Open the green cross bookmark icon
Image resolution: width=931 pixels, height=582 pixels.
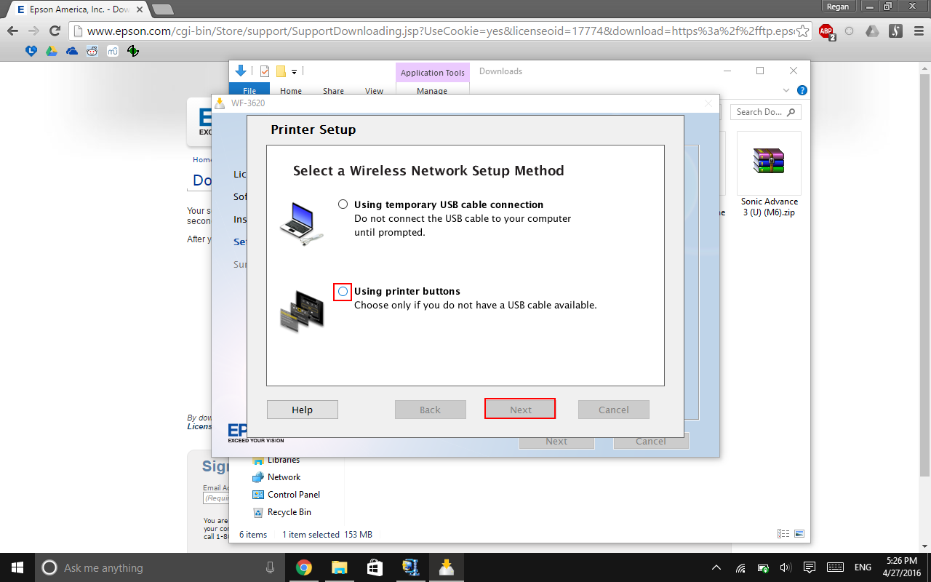(x=132, y=51)
